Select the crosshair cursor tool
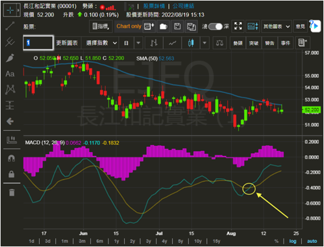The image size is (324, 247). (10, 10)
